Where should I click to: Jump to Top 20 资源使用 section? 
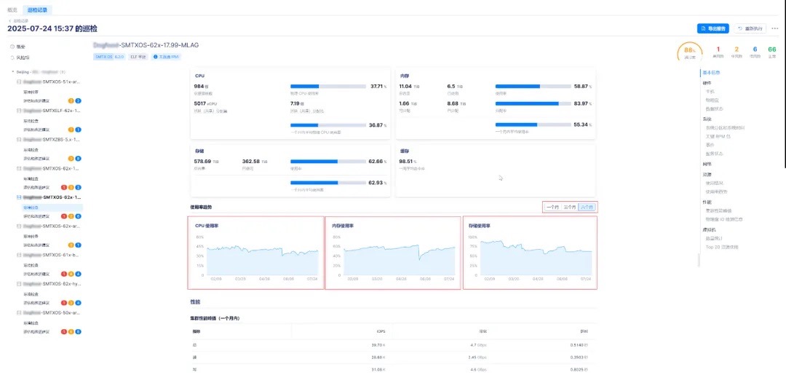pos(720,247)
